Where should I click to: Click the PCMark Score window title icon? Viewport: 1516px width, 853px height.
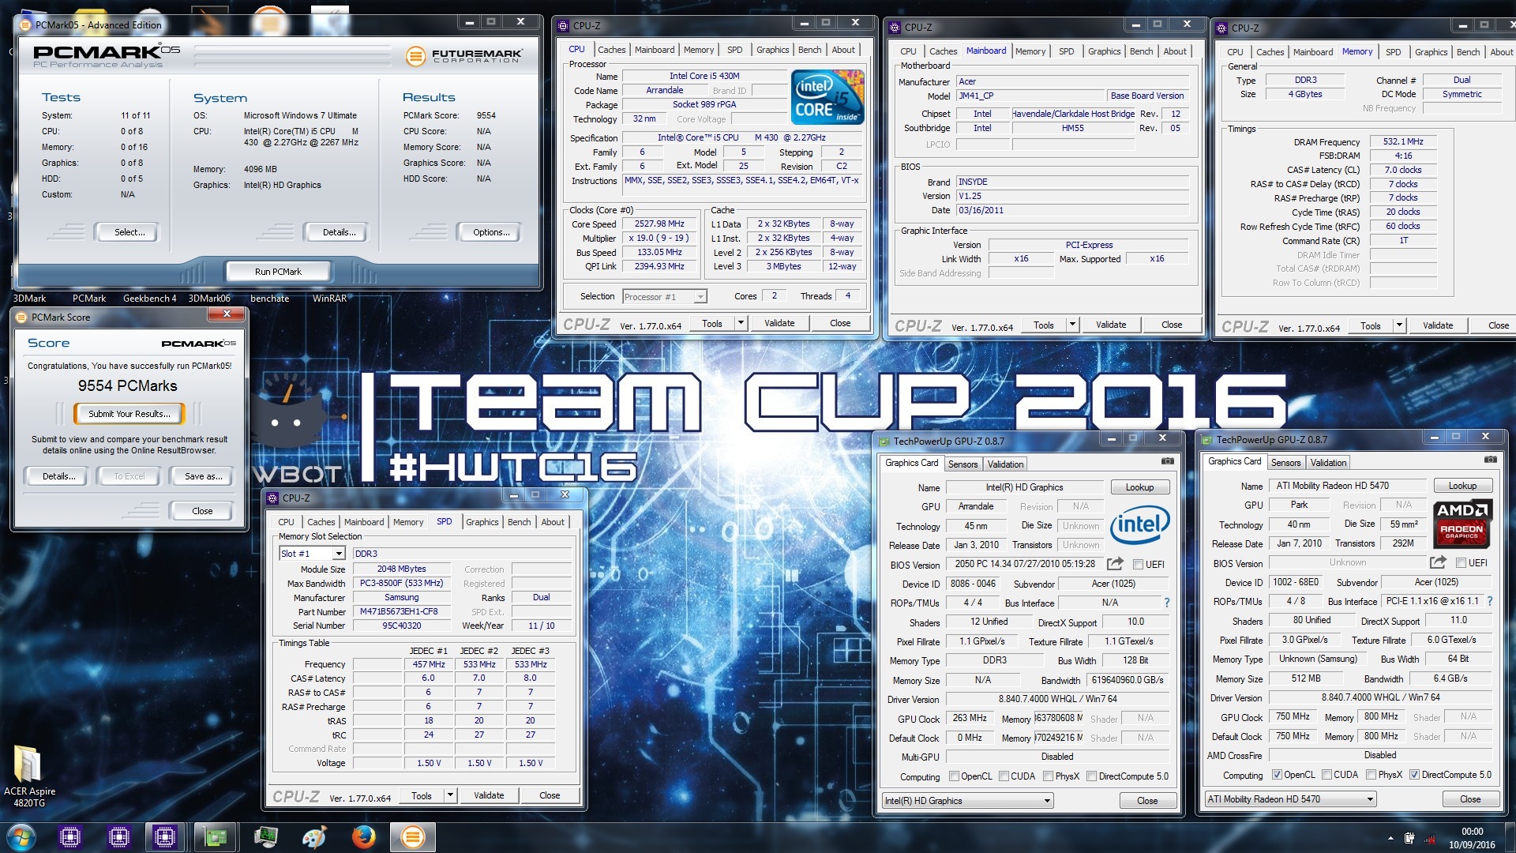[22, 317]
